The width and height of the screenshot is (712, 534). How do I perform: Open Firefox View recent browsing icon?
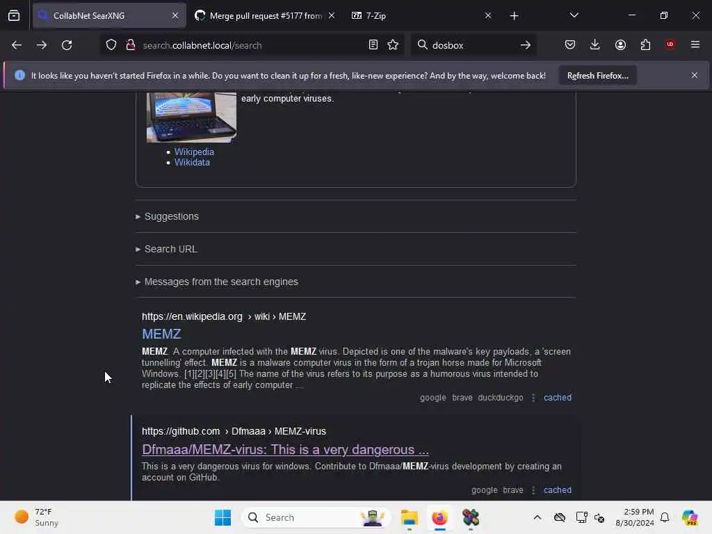14,15
